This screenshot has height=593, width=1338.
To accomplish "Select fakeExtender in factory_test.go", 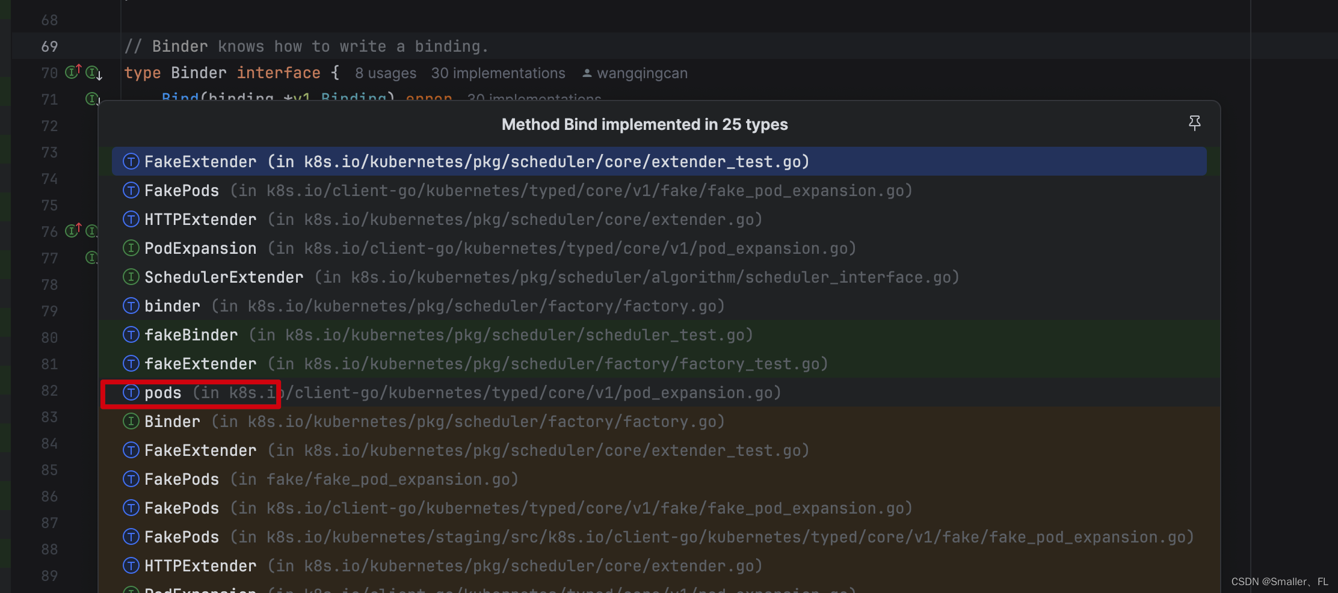I will [x=659, y=363].
